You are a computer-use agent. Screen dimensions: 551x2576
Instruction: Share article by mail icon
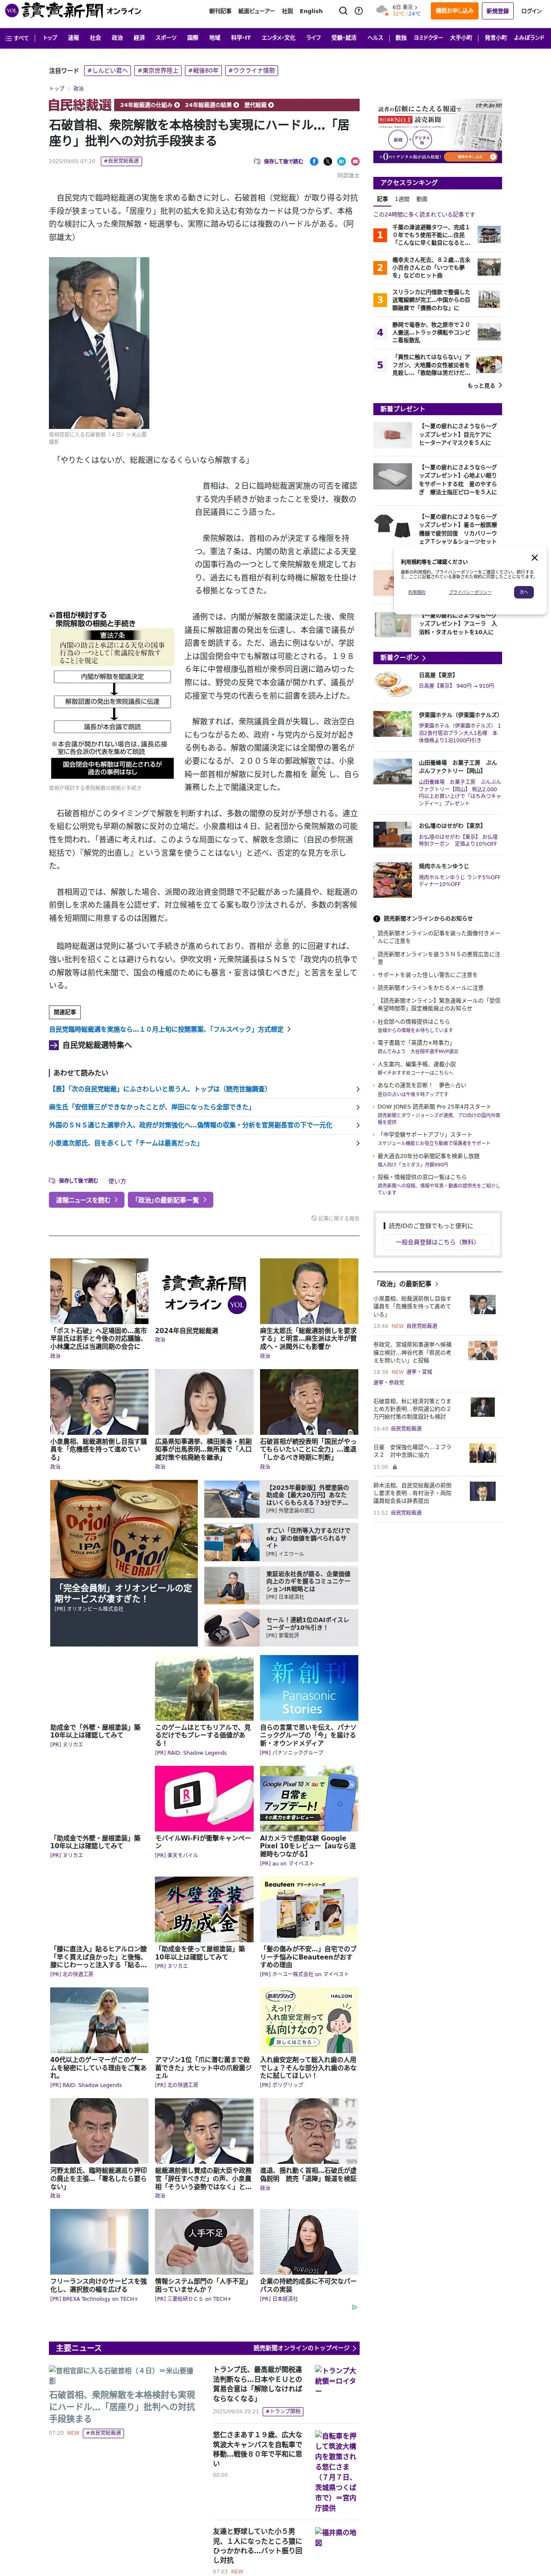tap(354, 161)
